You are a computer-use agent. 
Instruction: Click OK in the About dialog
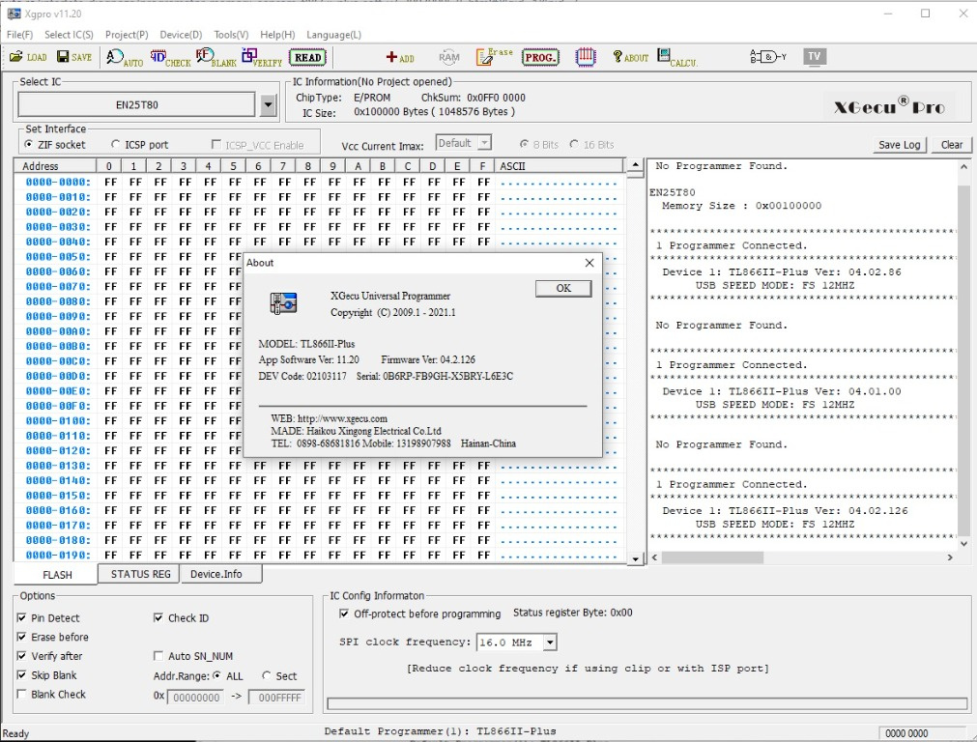point(563,288)
